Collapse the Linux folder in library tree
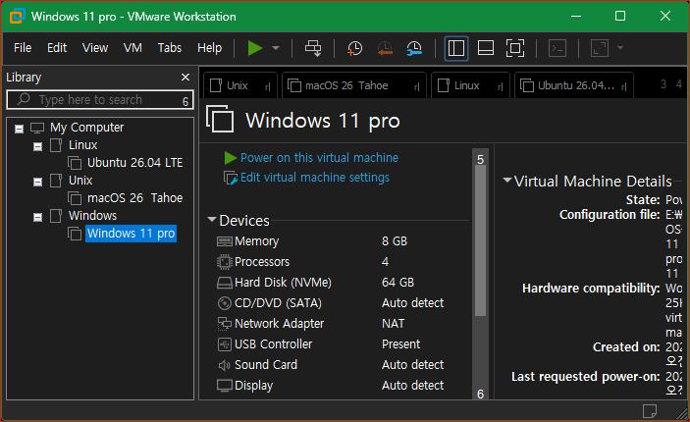The image size is (690, 422). coord(38,146)
